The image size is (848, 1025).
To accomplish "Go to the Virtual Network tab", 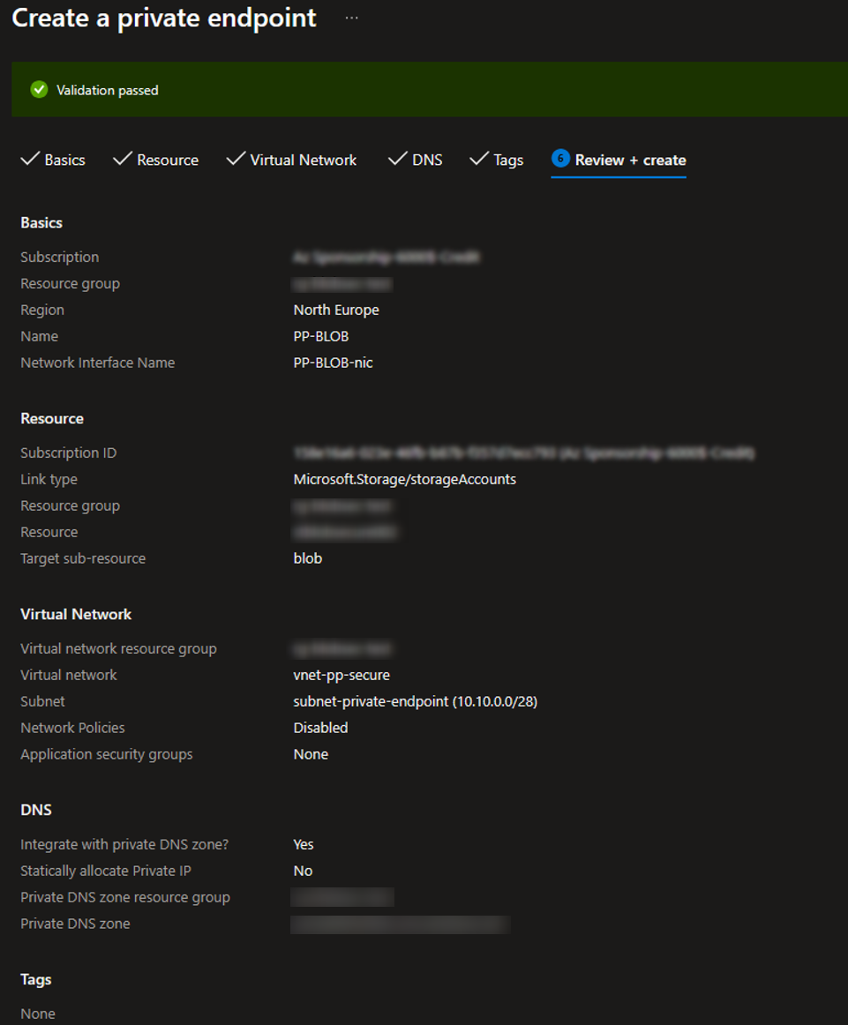I will 304,161.
